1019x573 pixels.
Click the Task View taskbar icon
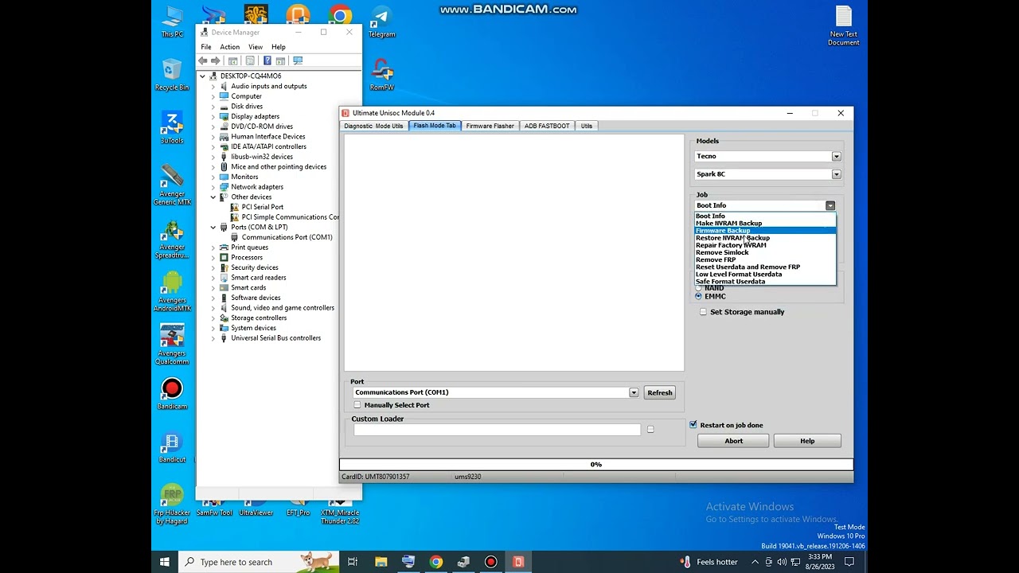353,562
